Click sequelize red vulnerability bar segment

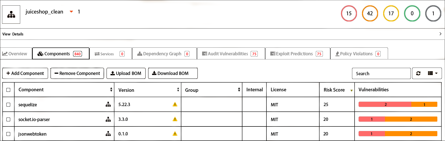coord(385,105)
